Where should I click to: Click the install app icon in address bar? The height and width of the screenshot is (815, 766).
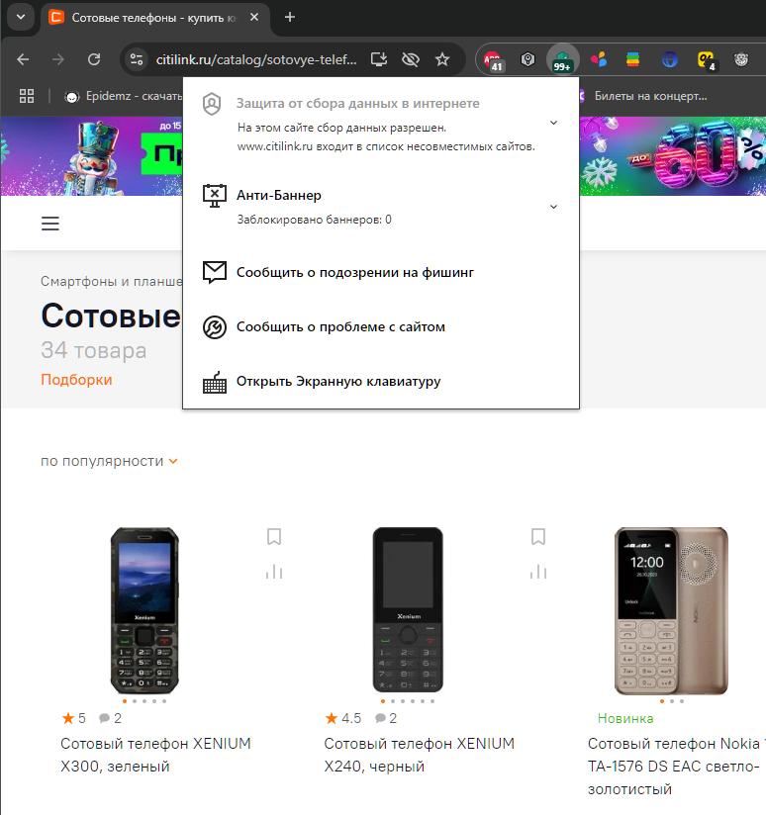click(379, 59)
